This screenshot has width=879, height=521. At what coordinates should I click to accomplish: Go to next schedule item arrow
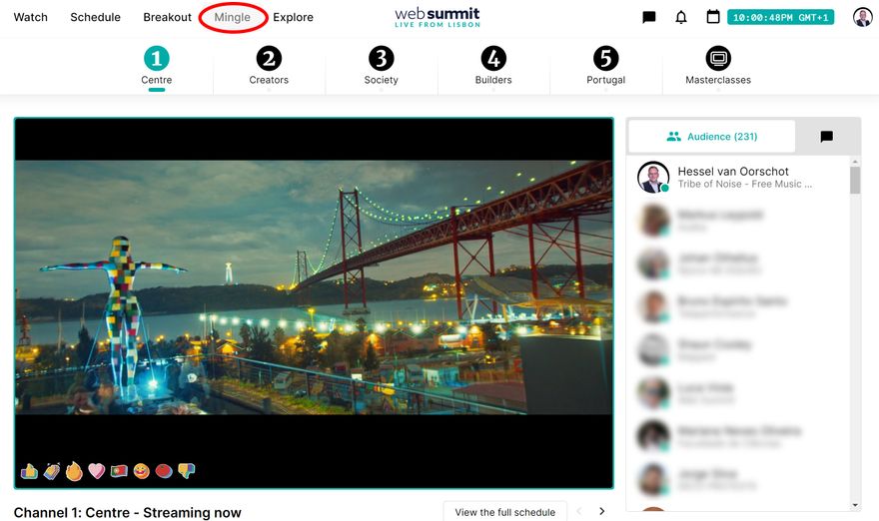[x=601, y=512]
